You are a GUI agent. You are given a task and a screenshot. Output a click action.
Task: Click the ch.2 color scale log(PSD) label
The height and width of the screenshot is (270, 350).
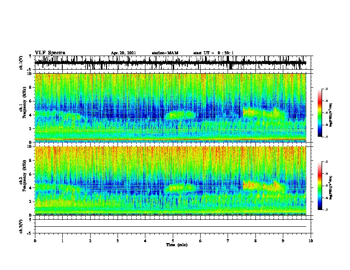point(331,187)
